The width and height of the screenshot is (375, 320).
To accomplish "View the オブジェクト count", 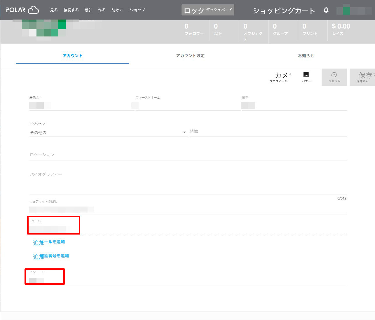I will (x=253, y=32).
